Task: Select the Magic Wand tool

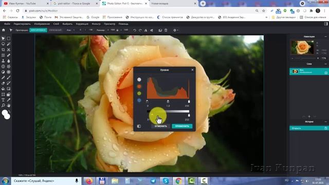Action: click(x=9, y=44)
